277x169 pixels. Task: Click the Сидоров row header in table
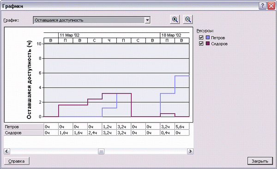click(x=24, y=133)
